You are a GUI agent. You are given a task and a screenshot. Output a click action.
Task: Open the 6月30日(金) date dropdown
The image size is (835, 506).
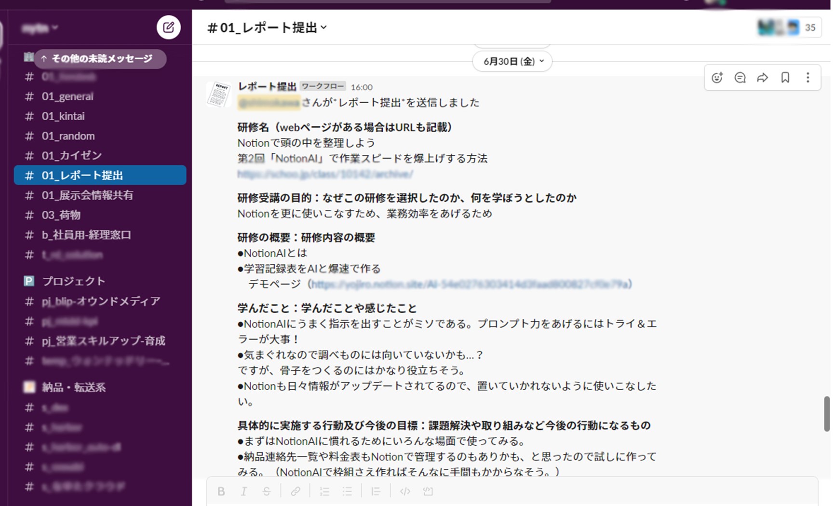tap(512, 61)
